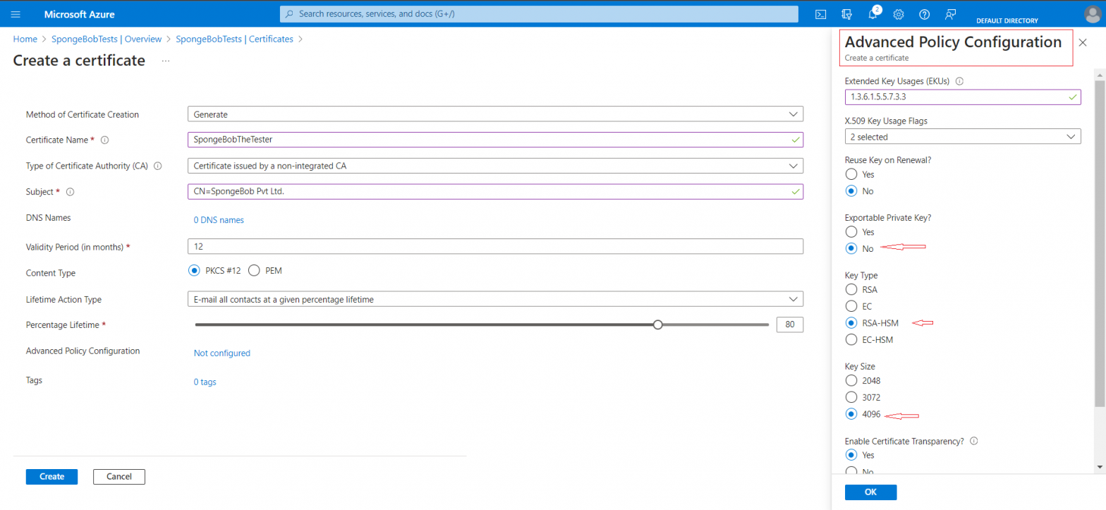Screen dimensions: 1106x510
Task: Click the Percentage Lifetime slider handle
Action: point(658,324)
